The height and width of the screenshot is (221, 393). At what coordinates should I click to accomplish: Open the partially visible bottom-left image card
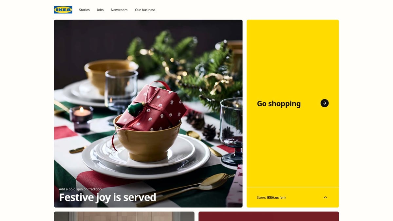[x=124, y=216]
